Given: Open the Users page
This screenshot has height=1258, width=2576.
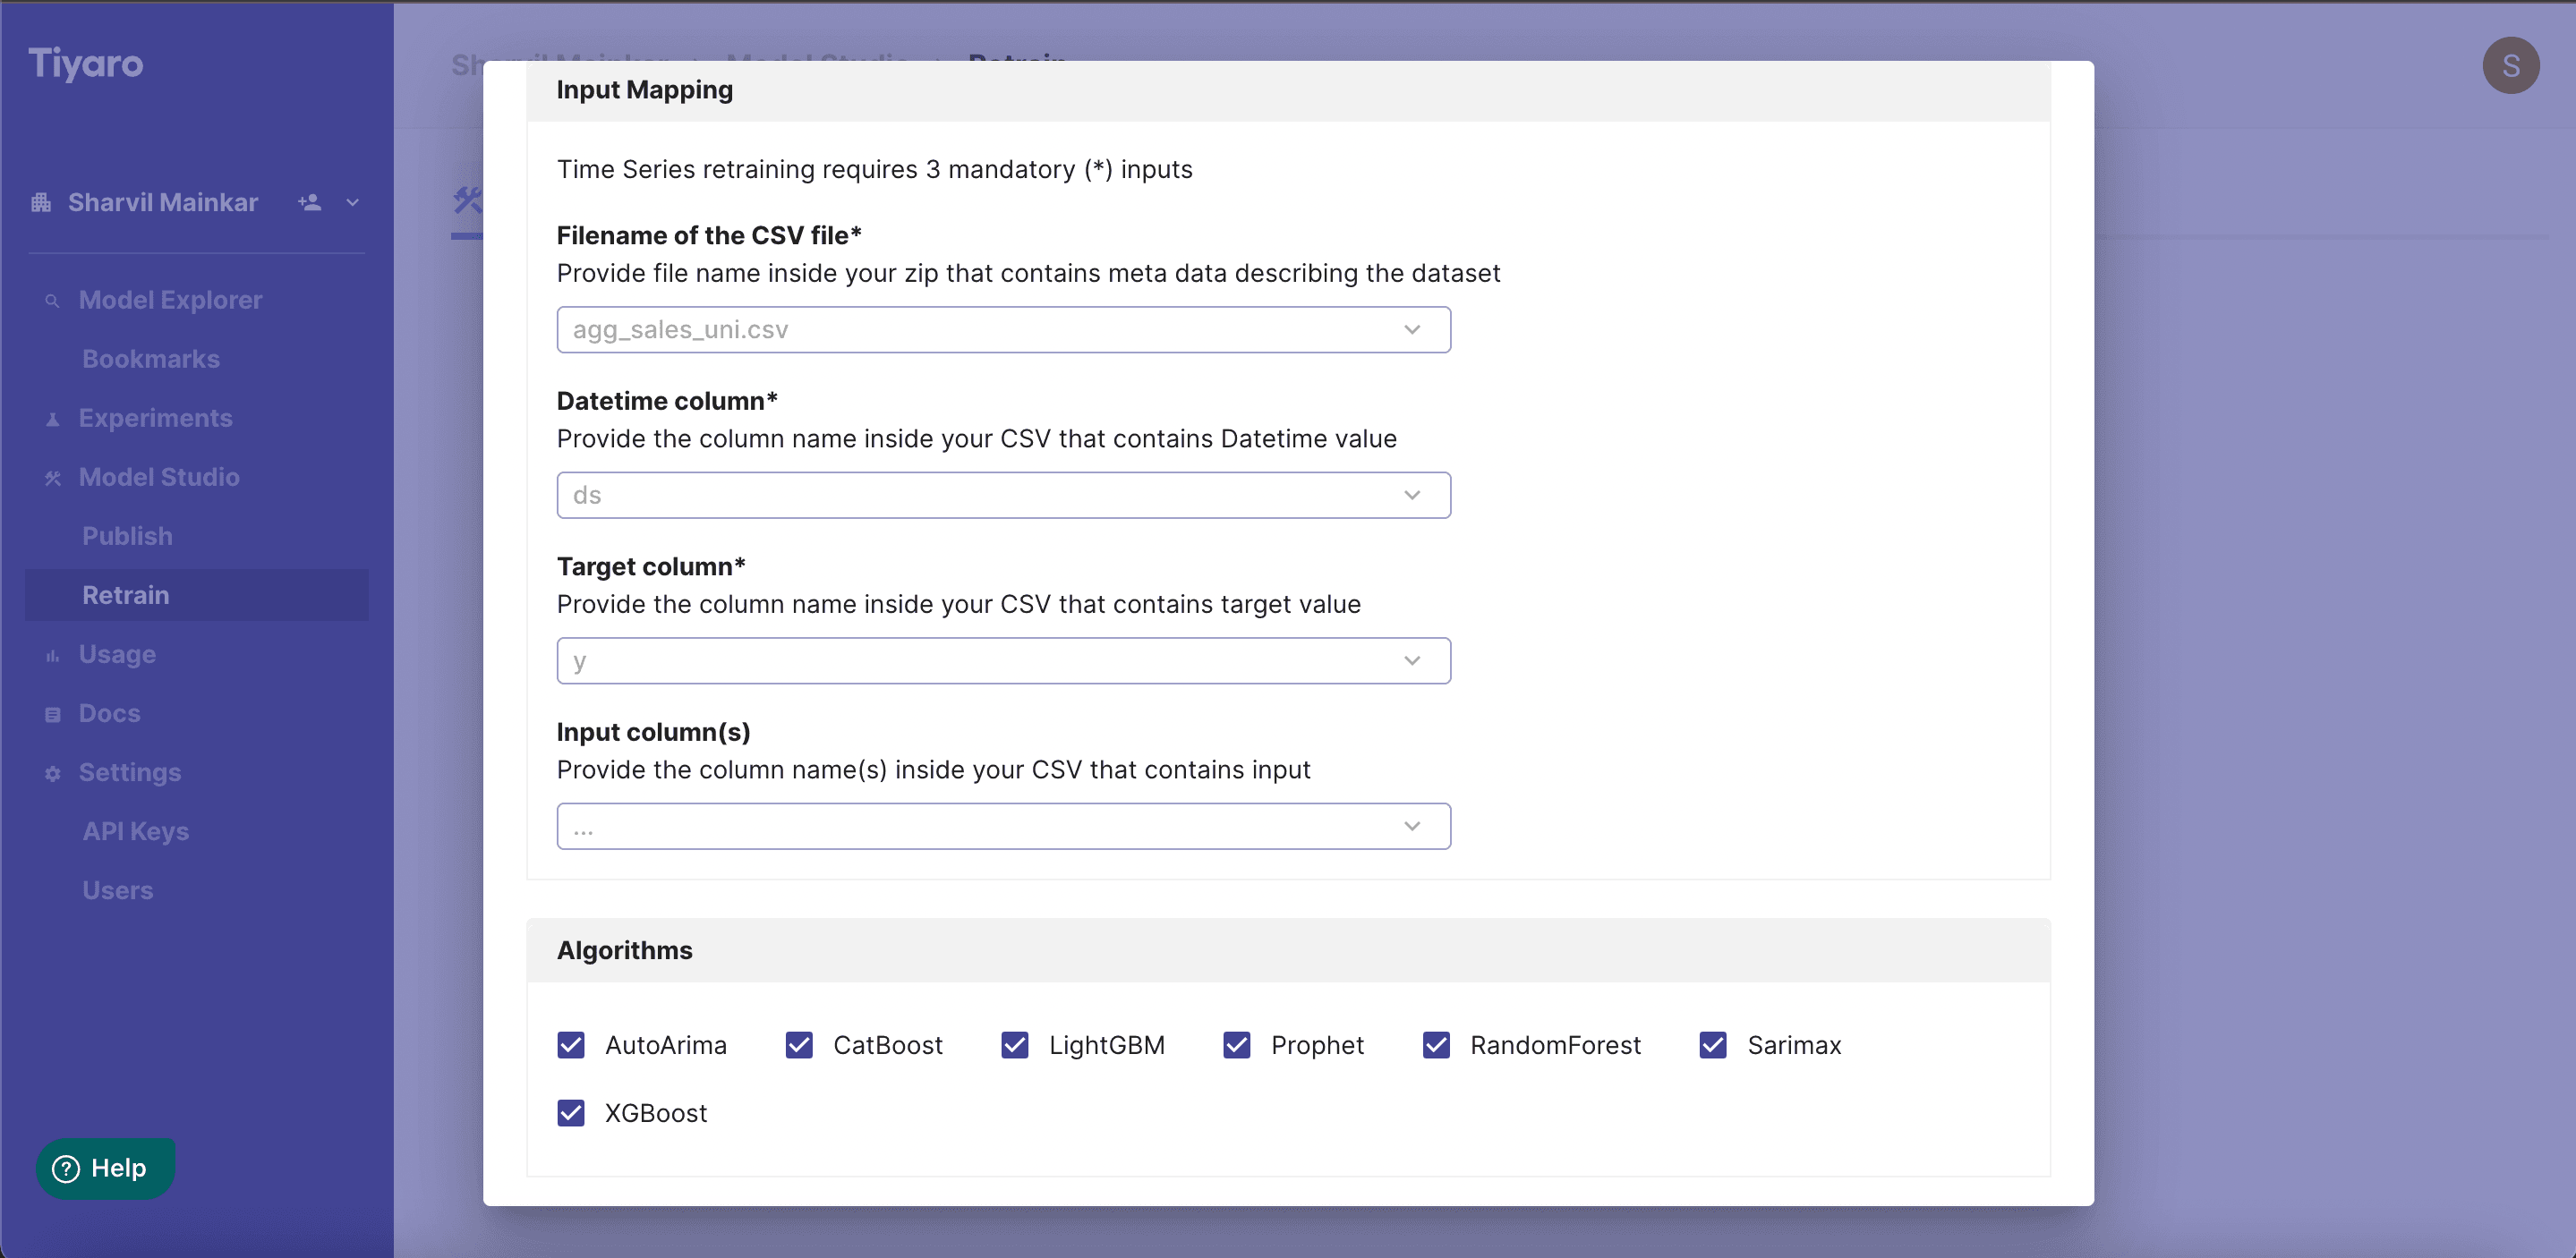Looking at the screenshot, I should click(x=118, y=890).
